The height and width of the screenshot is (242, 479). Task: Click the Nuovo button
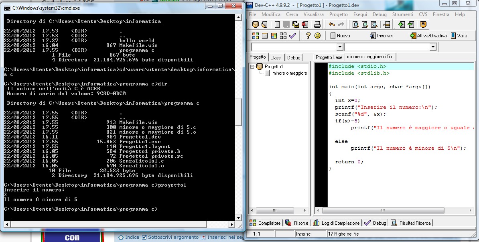339,36
